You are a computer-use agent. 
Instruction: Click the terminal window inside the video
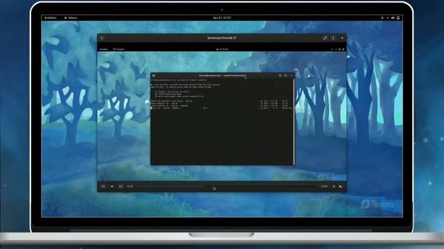(x=223, y=119)
